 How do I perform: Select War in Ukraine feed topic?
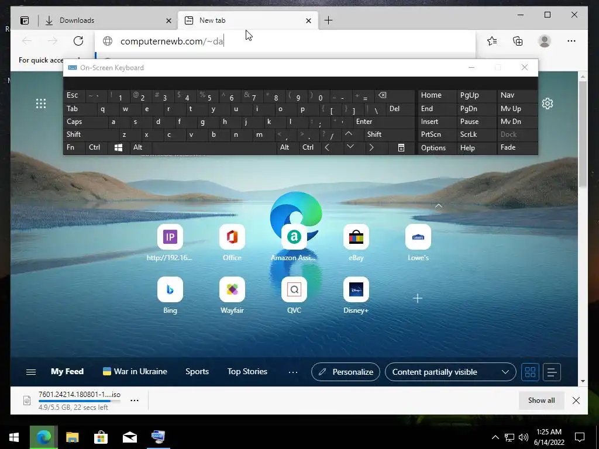[x=135, y=371]
